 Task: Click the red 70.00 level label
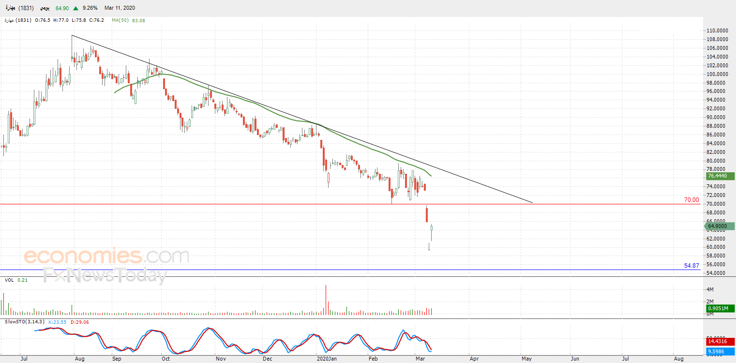click(x=692, y=199)
